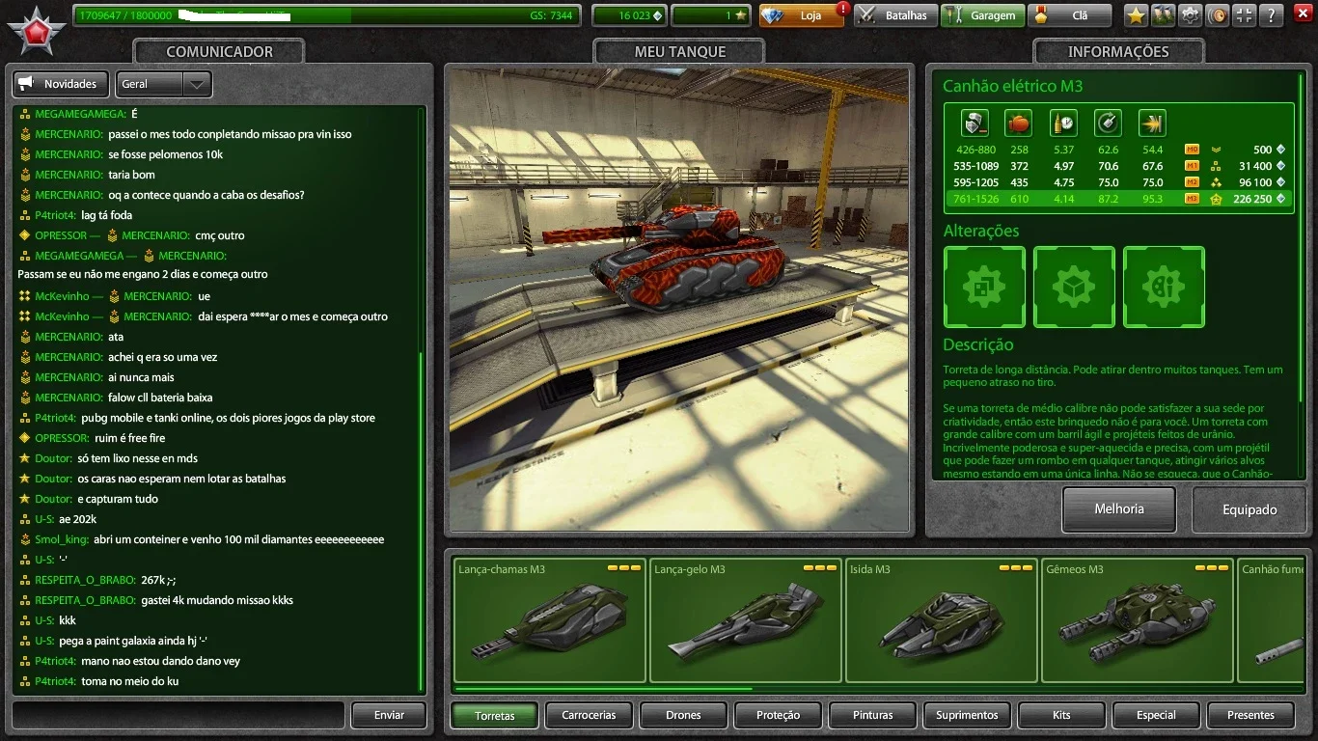Switch to the Drones tab
This screenshot has width=1318, height=741.
click(683, 715)
